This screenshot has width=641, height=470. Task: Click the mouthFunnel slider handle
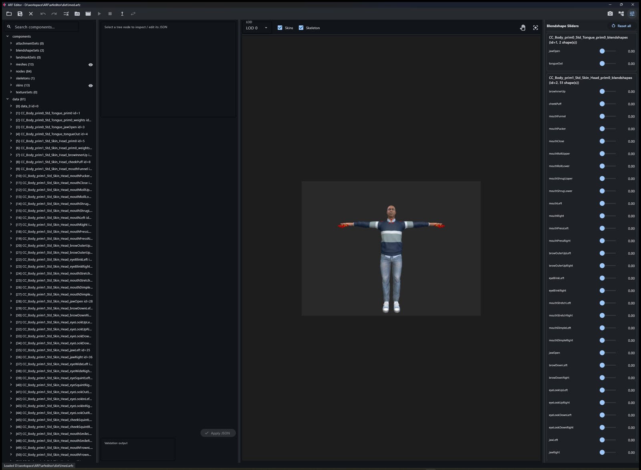[602, 116]
